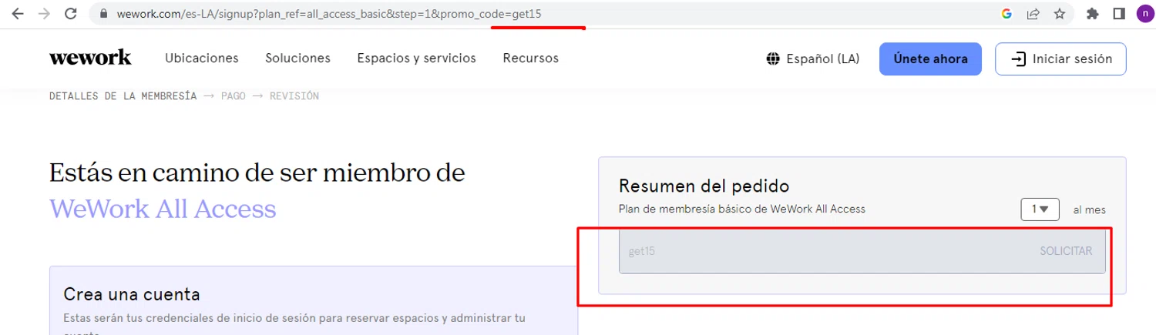Open the browser extensions puzzle icon
Screen dimensions: 1156x335
(x=1092, y=14)
